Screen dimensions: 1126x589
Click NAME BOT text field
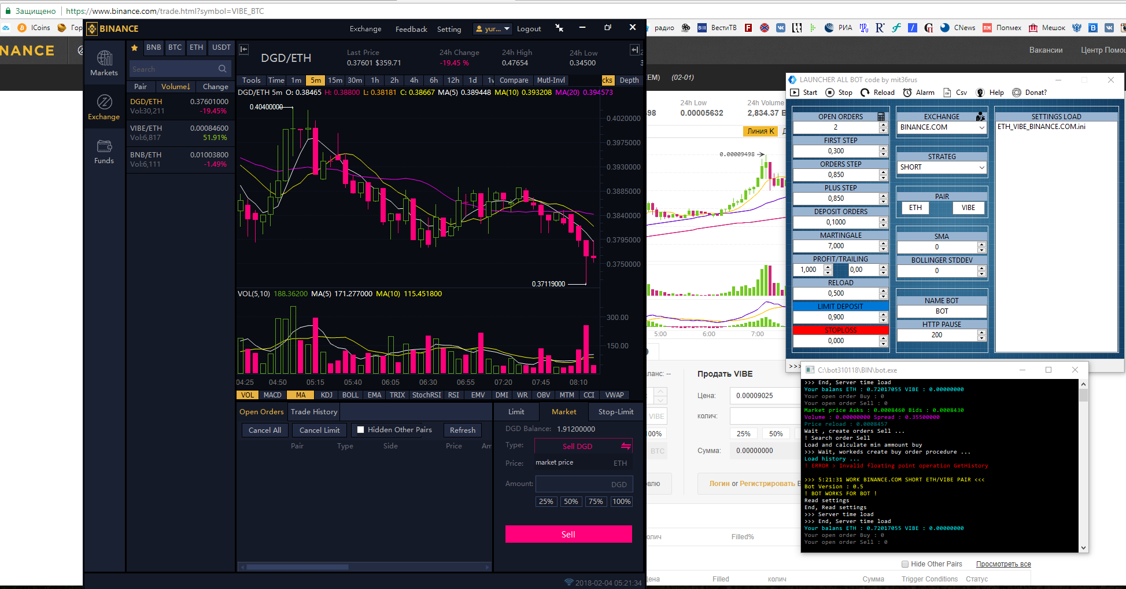(x=942, y=311)
